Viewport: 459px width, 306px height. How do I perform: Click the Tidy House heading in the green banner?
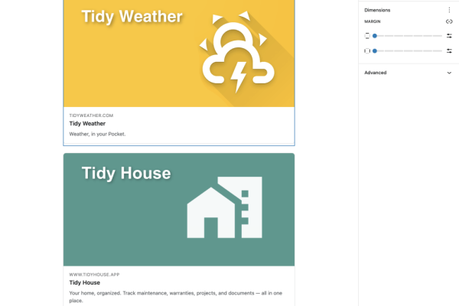point(126,174)
